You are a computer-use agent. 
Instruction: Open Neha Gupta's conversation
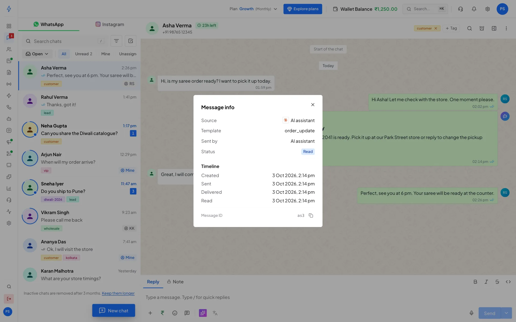(80, 133)
